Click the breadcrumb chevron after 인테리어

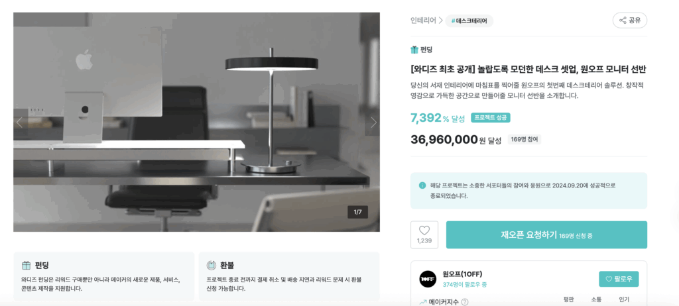[x=441, y=21]
